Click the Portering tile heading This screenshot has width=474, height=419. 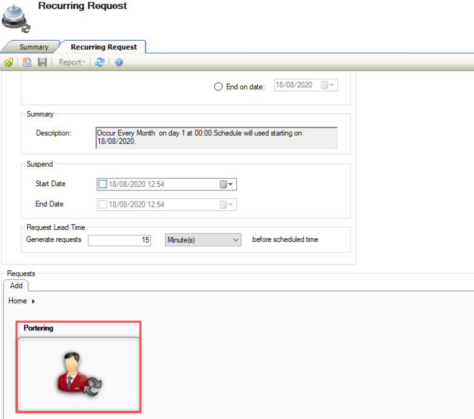point(39,328)
